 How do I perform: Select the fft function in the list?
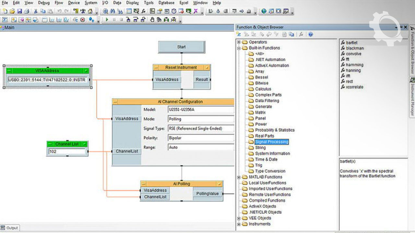coord(348,59)
